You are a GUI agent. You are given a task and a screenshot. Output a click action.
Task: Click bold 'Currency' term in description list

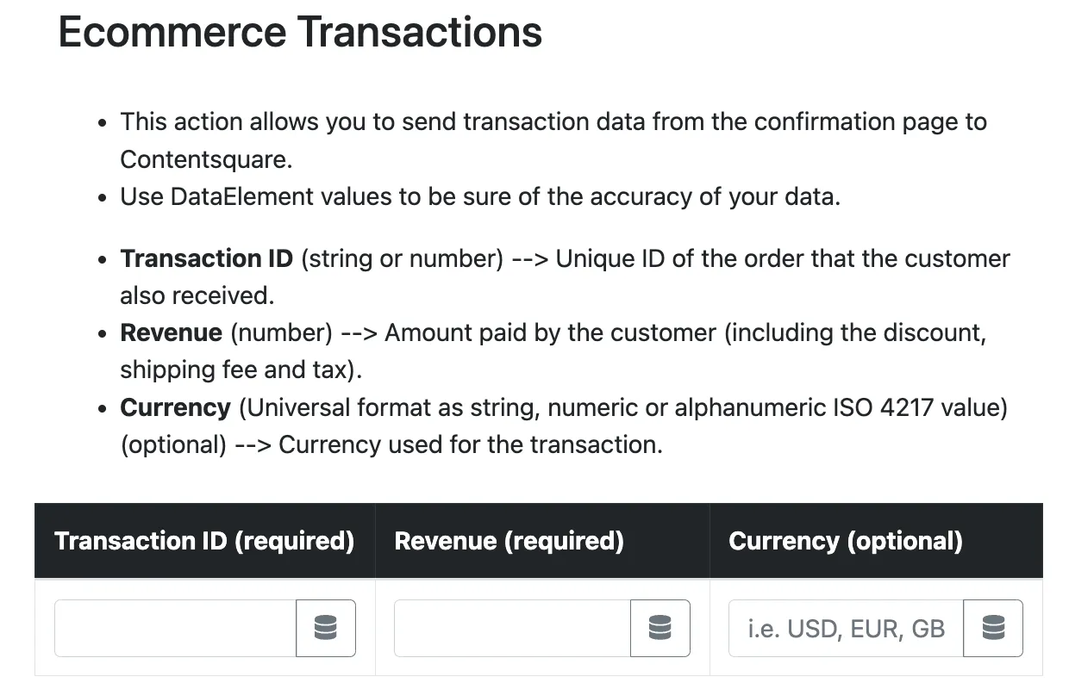tap(175, 407)
